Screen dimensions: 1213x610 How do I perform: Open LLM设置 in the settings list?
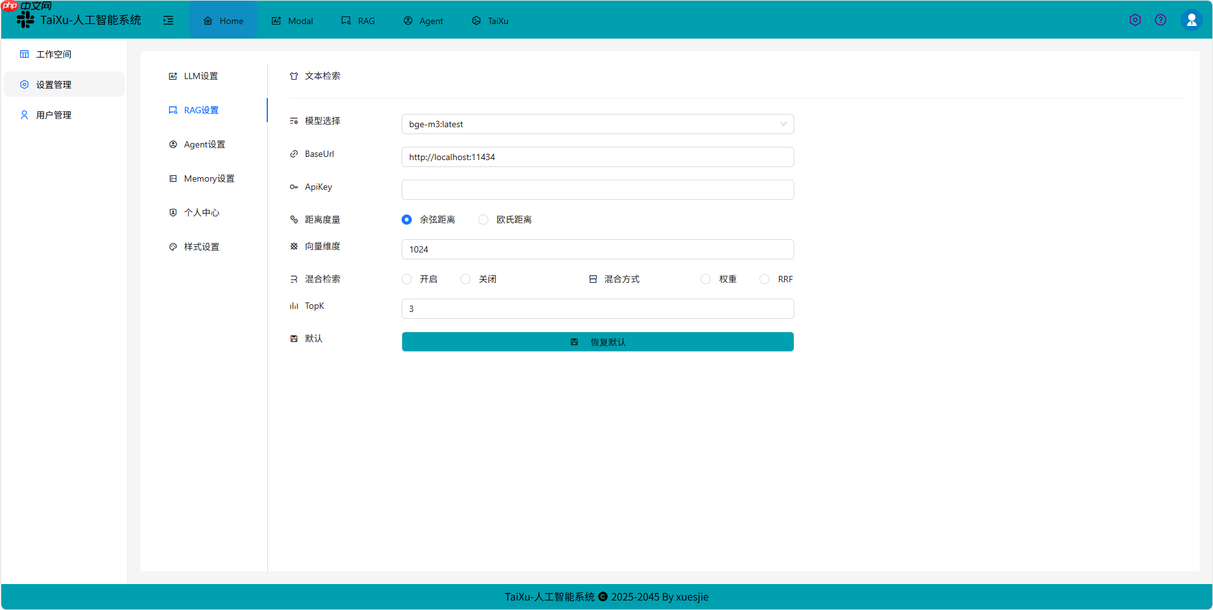pos(201,75)
